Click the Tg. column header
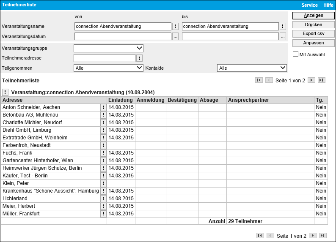This screenshot has width=336, height=242. point(321,100)
